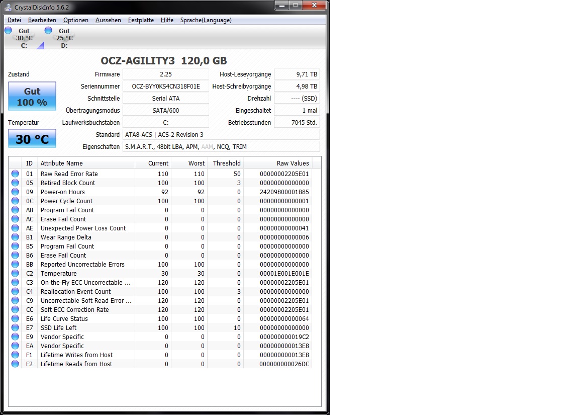
Task: Click the Gut 100 % health status button
Action: click(x=32, y=96)
